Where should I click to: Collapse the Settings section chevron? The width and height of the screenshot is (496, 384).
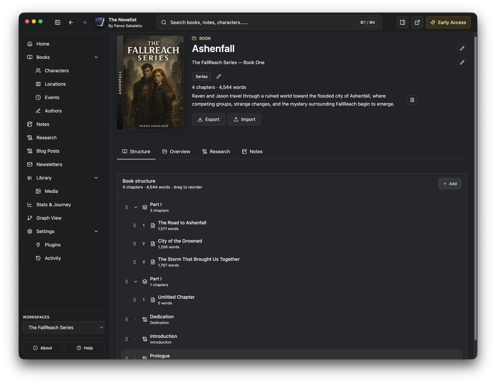[96, 232]
